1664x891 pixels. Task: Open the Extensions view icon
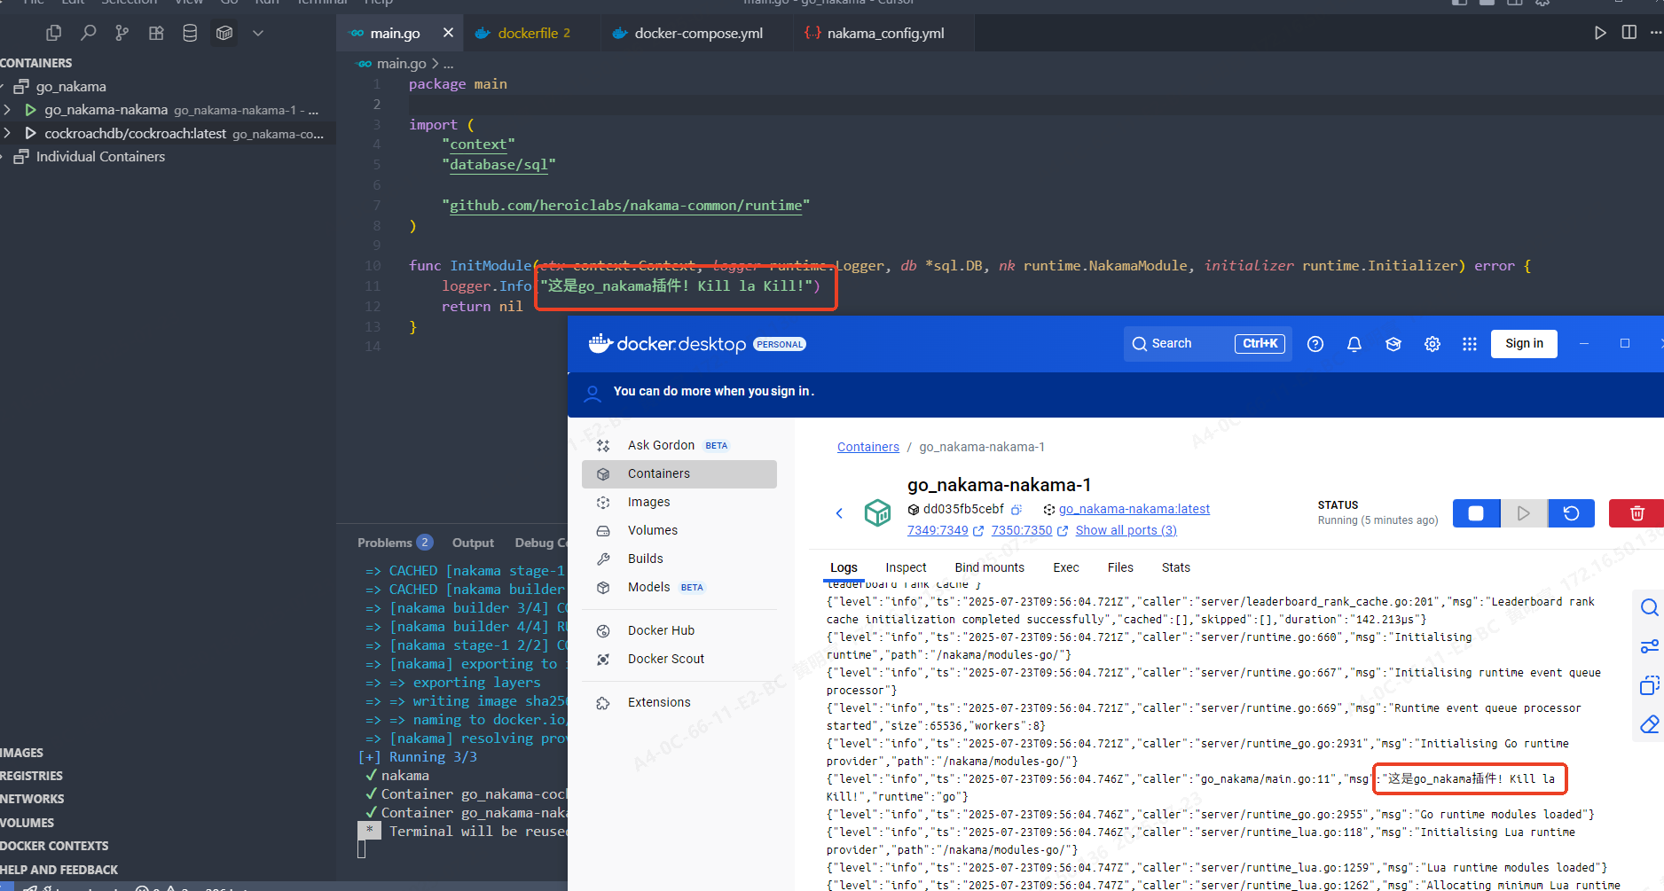(156, 33)
